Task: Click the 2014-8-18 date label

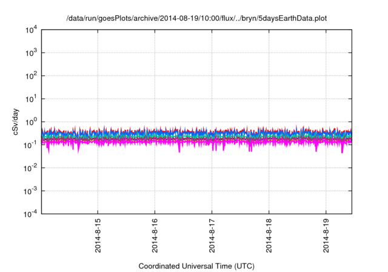Action: point(269,236)
